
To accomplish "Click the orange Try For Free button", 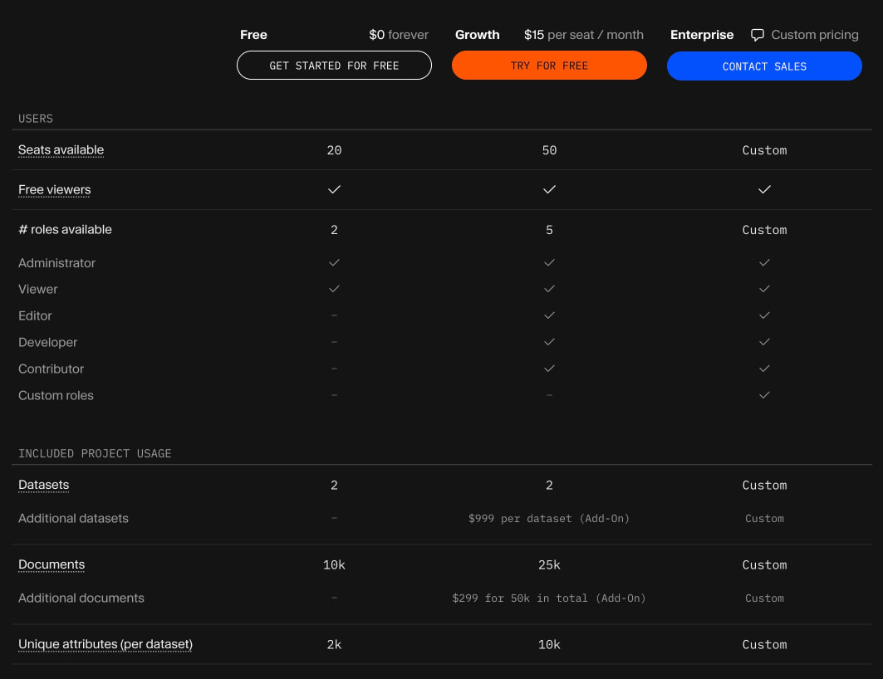I will point(549,66).
